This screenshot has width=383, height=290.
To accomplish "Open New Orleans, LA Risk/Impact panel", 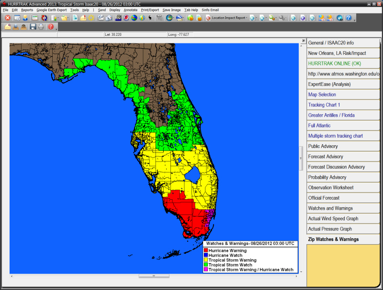I will coord(343,53).
